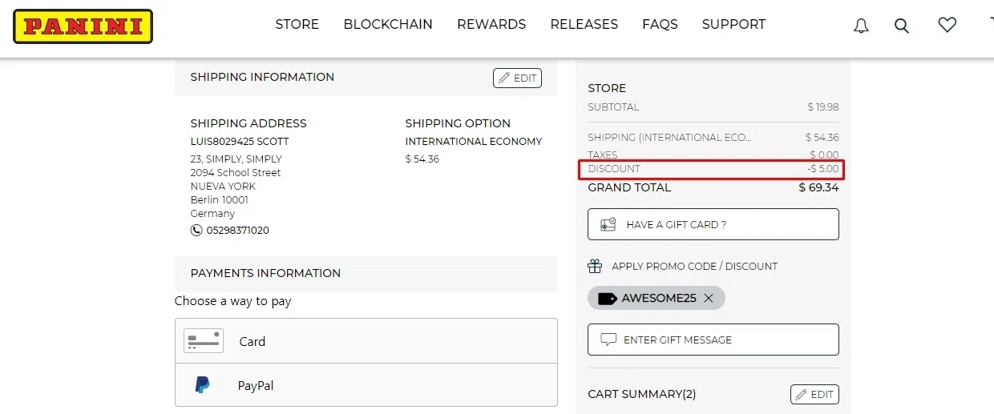Open the wishlist heart icon
Screen dimensions: 994x414
[x=948, y=25]
